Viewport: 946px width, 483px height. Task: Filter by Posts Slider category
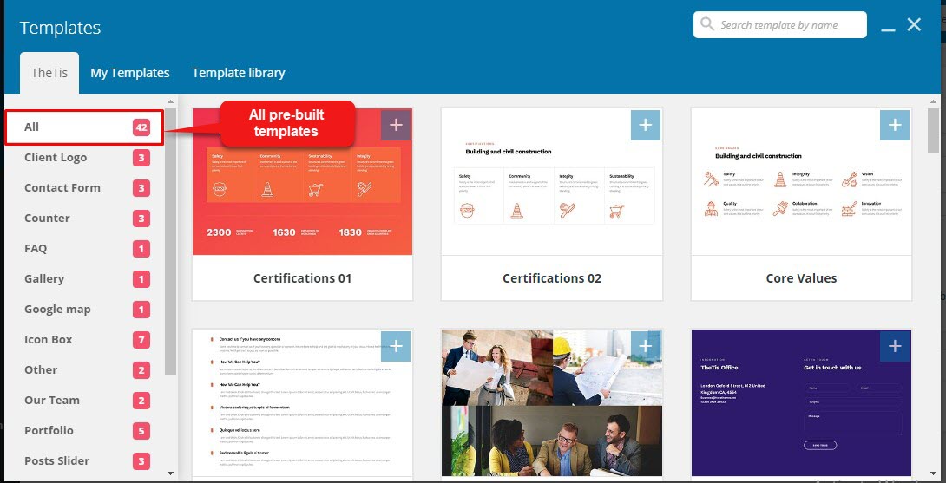pos(84,460)
